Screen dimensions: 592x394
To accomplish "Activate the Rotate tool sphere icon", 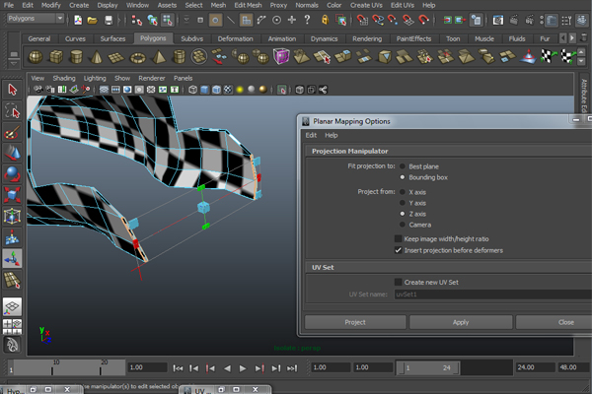I will pyautogui.click(x=13, y=174).
